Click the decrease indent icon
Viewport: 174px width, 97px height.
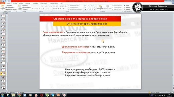[x=61, y=6]
